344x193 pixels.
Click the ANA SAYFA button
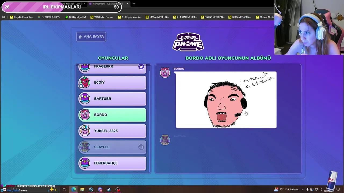coord(91,36)
